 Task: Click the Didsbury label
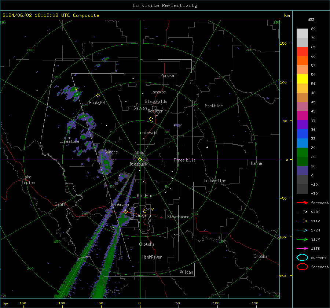[x=138, y=164]
